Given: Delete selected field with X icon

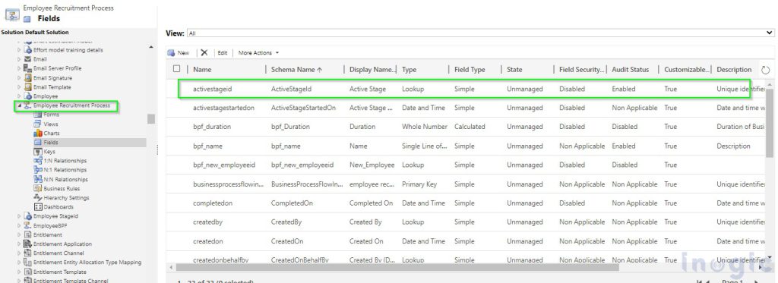Looking at the screenshot, I should pyautogui.click(x=204, y=52).
